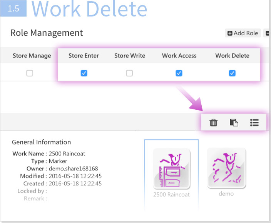Select the demo marker icon

pyautogui.click(x=226, y=168)
